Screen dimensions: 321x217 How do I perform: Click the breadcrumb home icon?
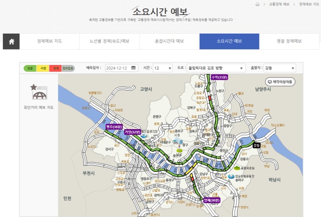click(257, 4)
